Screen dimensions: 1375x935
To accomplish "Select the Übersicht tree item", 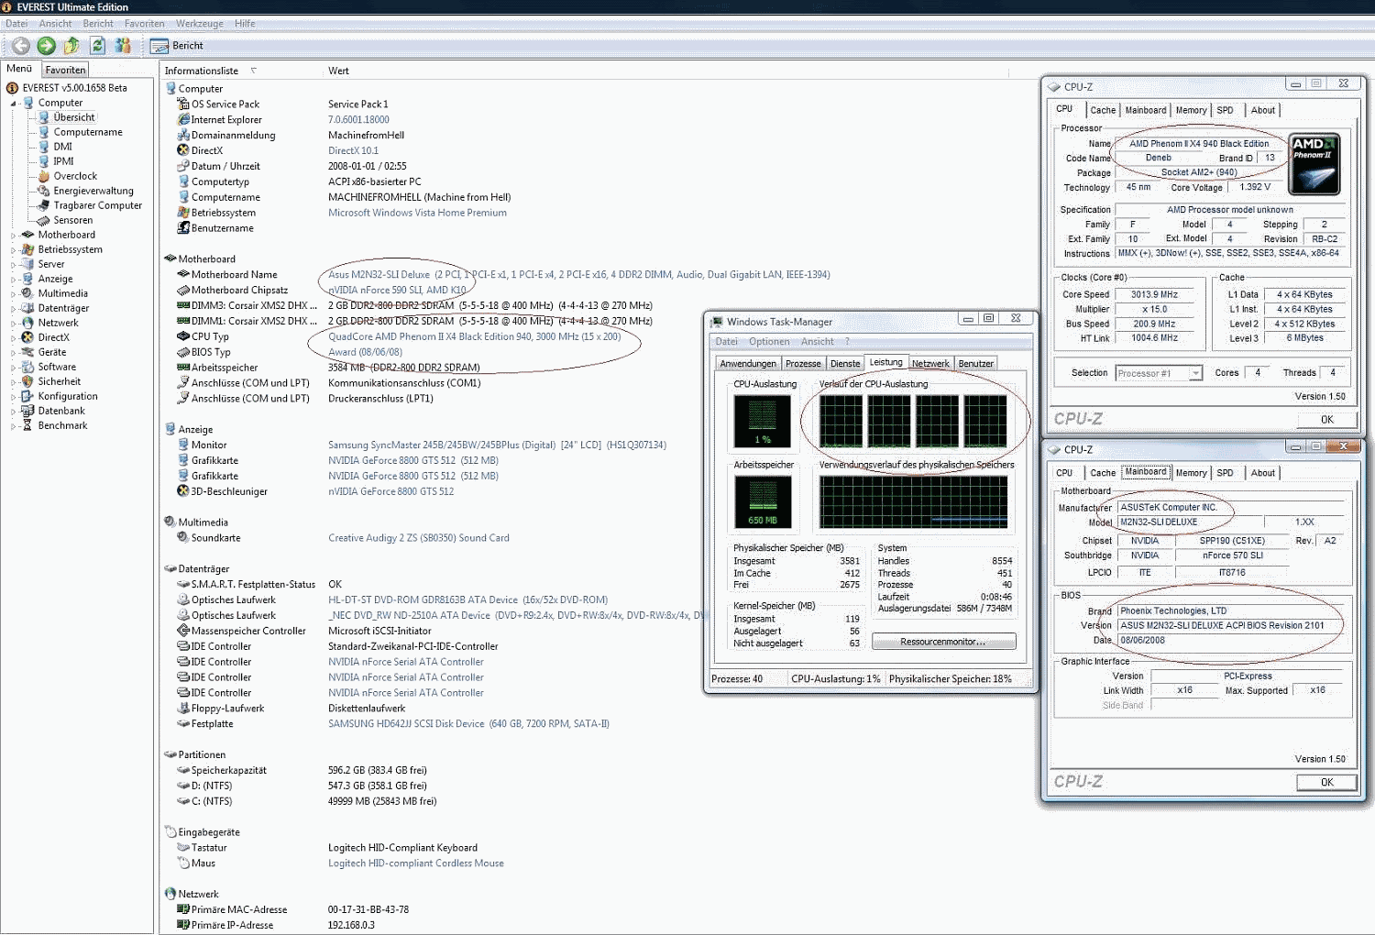I will [73, 117].
